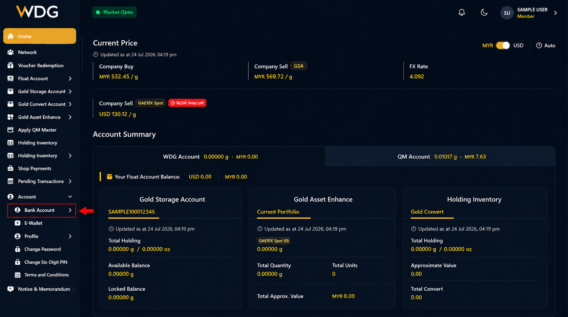Expand the Float Account submenu
Screen dimensions: 568x317
(70, 78)
